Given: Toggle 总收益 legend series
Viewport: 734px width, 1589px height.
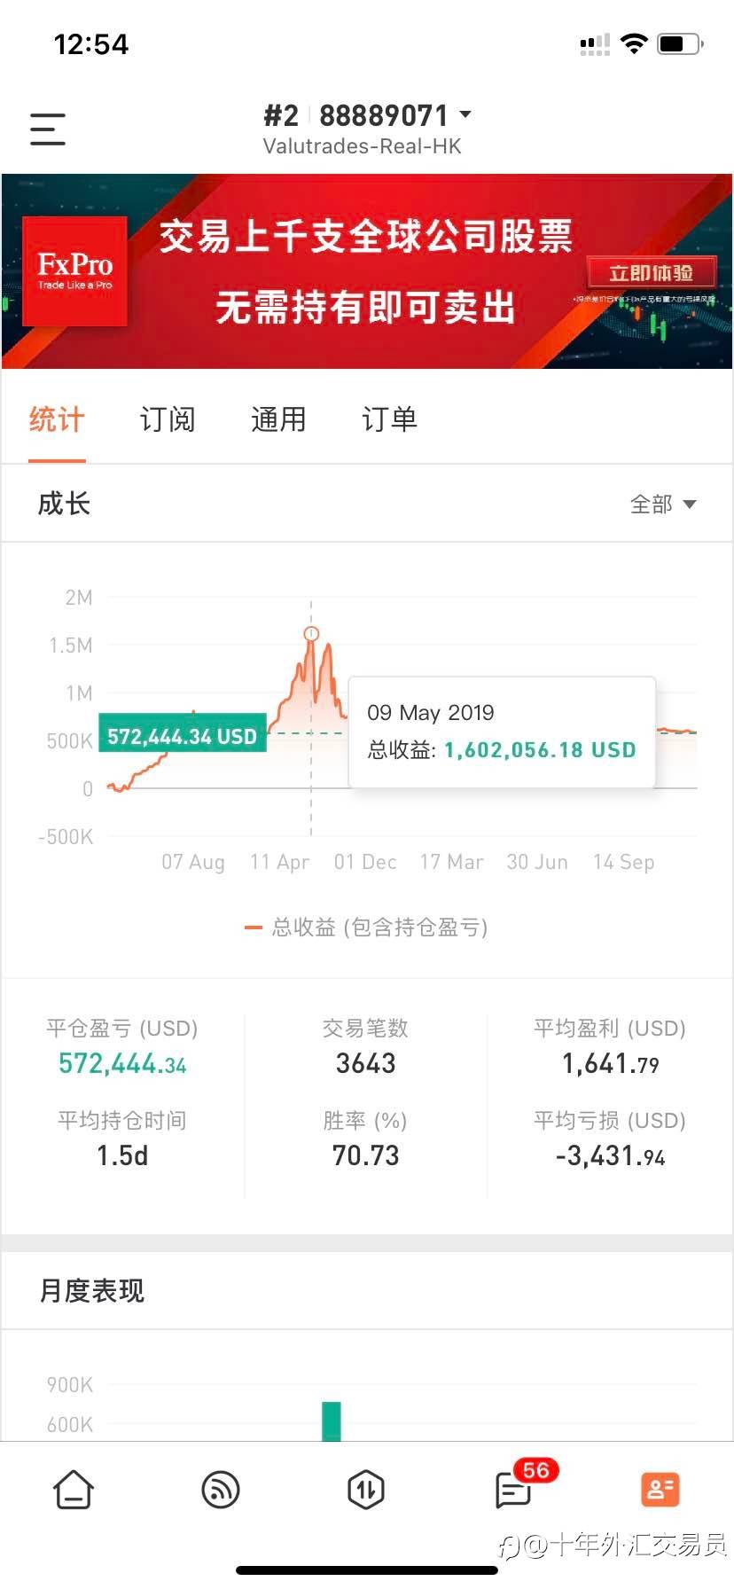Looking at the screenshot, I should (x=366, y=928).
